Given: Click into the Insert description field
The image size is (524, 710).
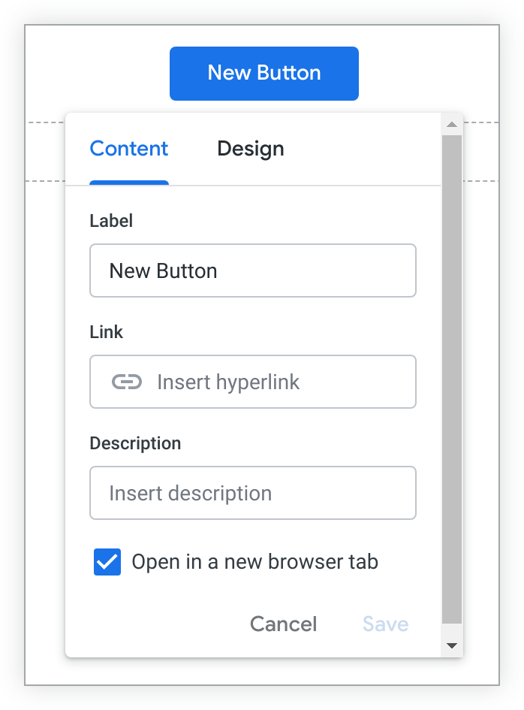Looking at the screenshot, I should 253,494.
